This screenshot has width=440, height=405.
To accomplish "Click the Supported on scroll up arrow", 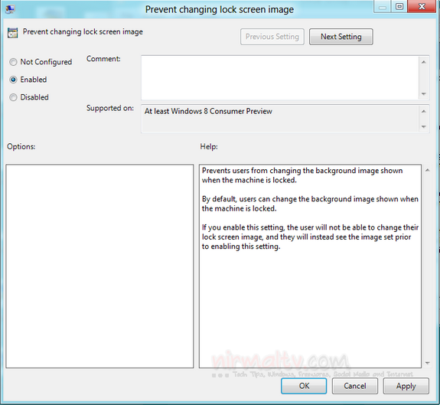I will click(x=424, y=112).
